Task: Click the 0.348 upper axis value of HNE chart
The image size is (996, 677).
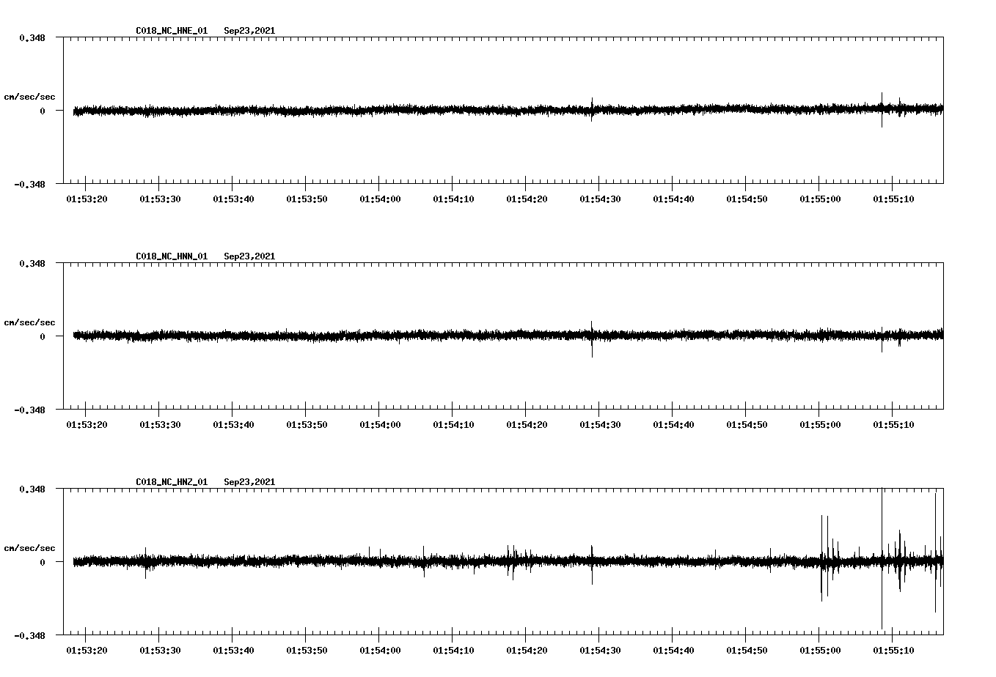Action: (x=32, y=37)
